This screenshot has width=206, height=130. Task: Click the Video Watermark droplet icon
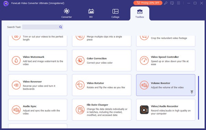pyautogui.click(x=16, y=60)
